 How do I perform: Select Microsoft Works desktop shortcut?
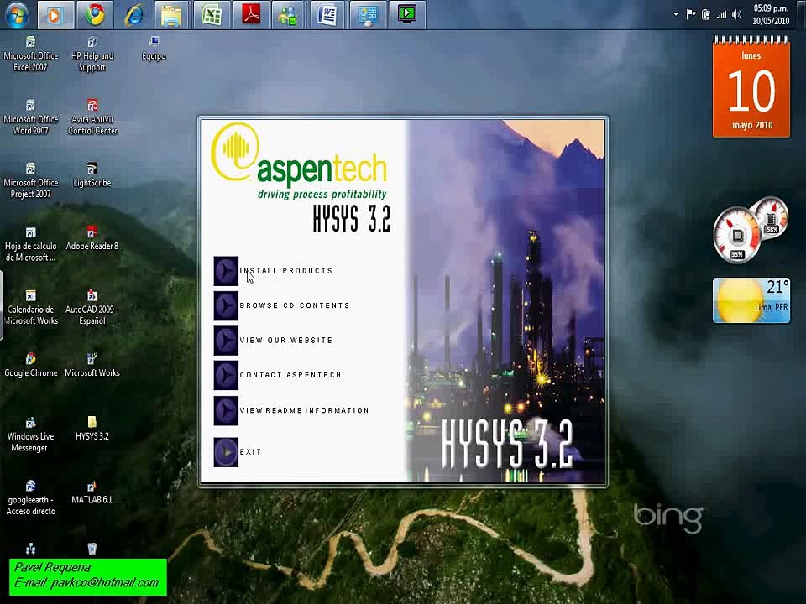click(92, 365)
